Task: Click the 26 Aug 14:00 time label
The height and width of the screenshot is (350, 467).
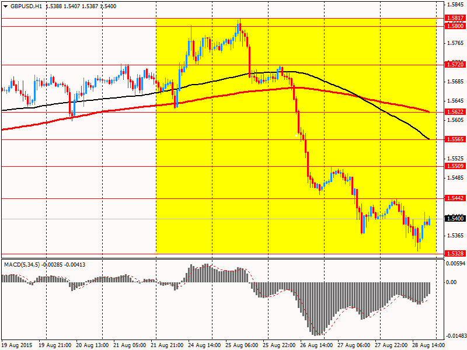Action: [316, 345]
